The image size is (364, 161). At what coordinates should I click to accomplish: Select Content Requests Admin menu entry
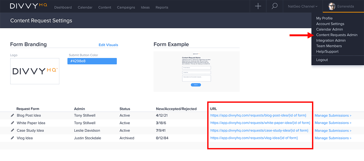point(337,35)
